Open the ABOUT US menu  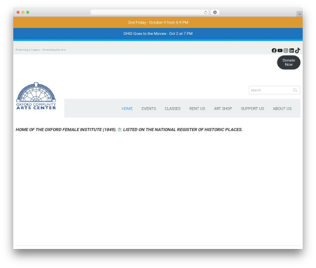click(282, 108)
